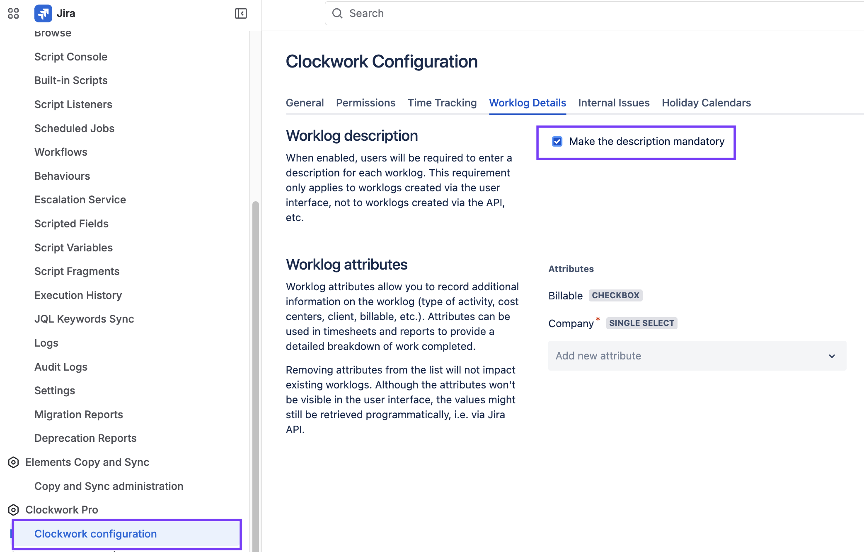Click the search magnifier icon
This screenshot has width=864, height=552.
click(337, 13)
